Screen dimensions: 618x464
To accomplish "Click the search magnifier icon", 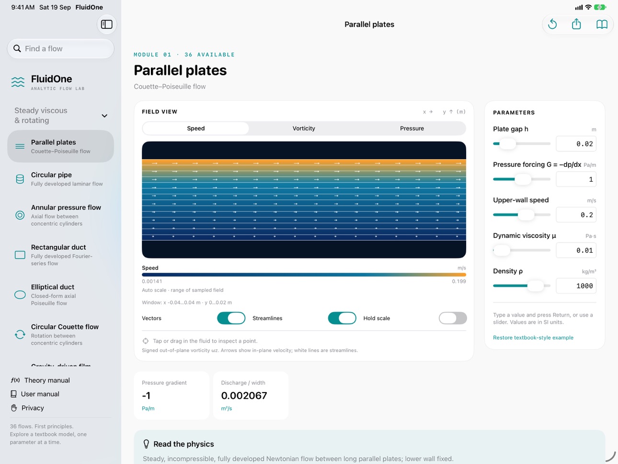I will click(x=17, y=48).
